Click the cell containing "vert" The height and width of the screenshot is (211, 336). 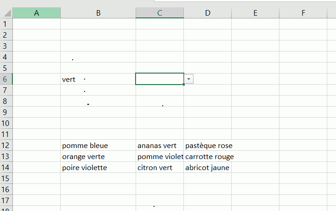coord(98,80)
